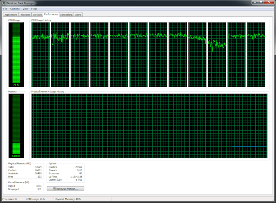The height and width of the screenshot is (203, 276).
Task: Switch to the Processes tab
Action: (x=25, y=15)
